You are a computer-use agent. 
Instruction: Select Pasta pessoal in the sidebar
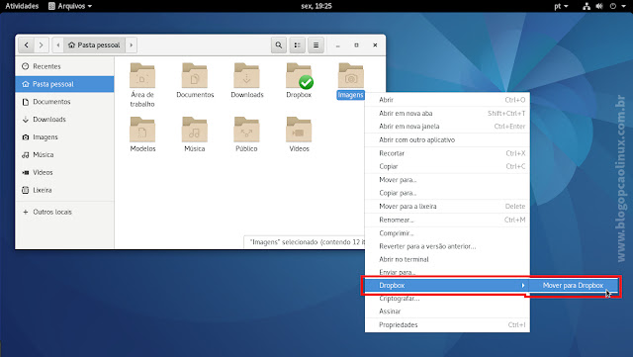coord(64,84)
